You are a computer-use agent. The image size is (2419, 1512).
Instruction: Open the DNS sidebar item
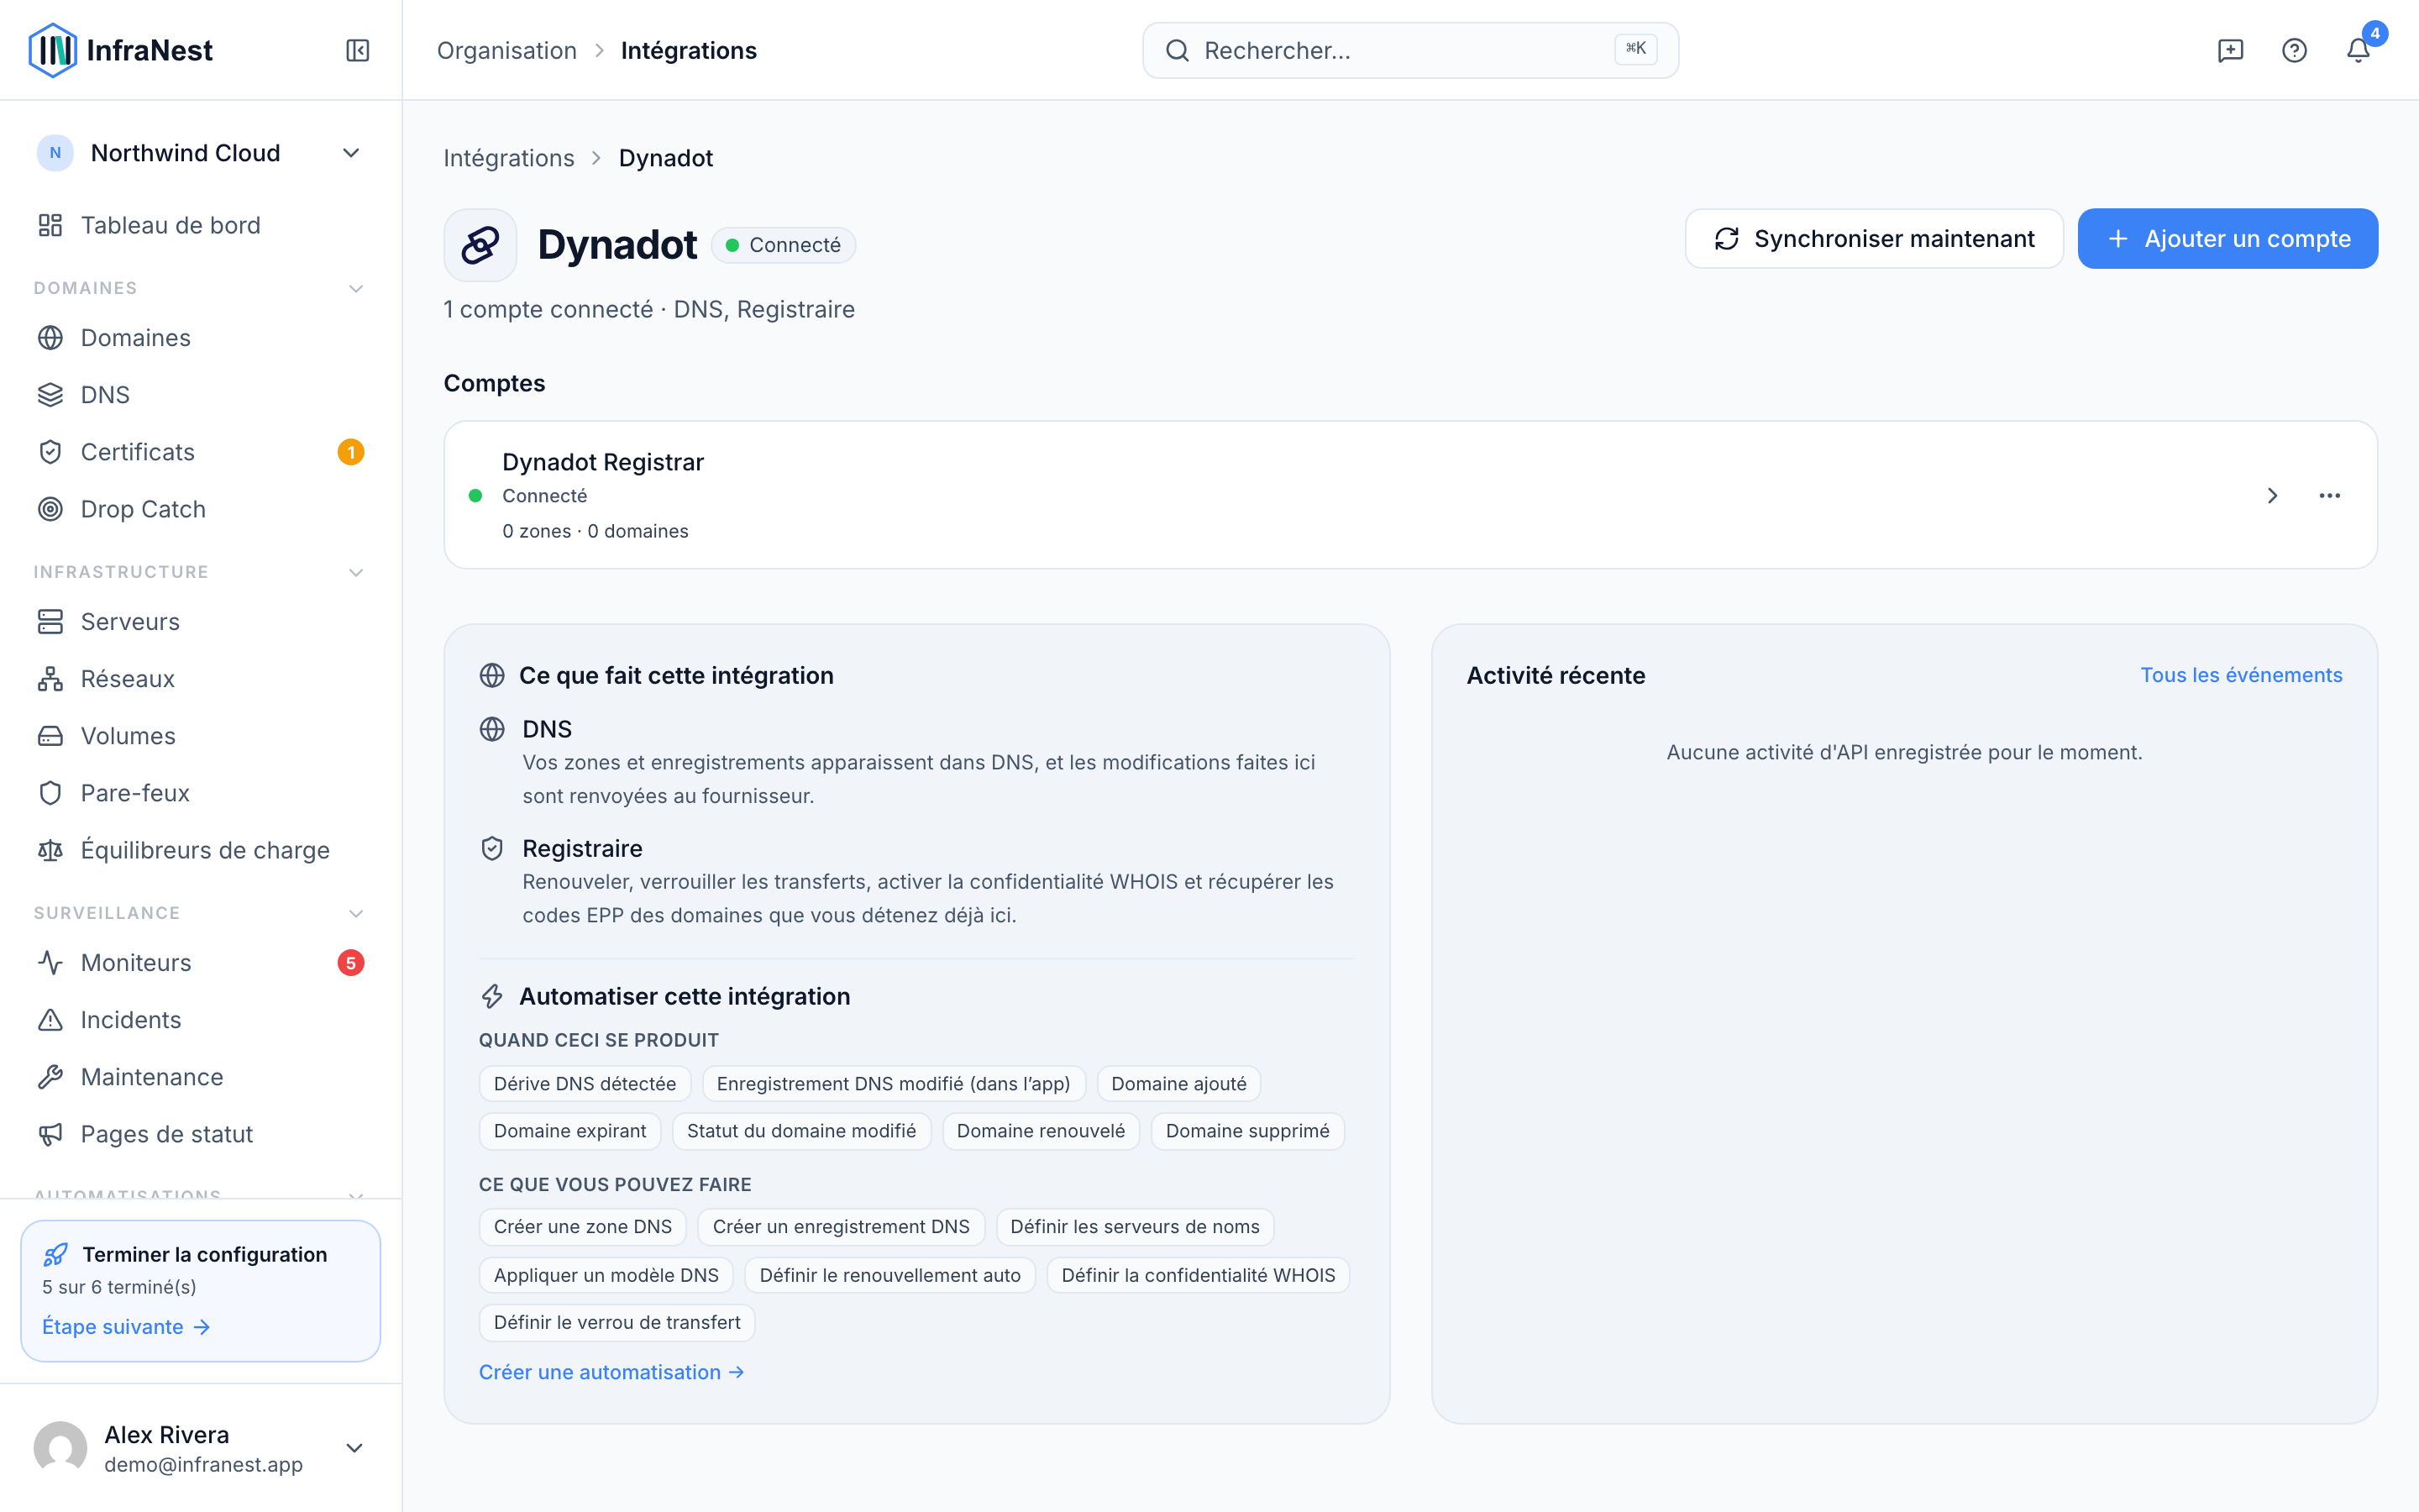coord(201,395)
